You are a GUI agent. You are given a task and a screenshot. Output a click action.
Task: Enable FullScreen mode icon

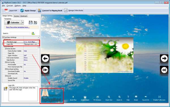click(159, 97)
